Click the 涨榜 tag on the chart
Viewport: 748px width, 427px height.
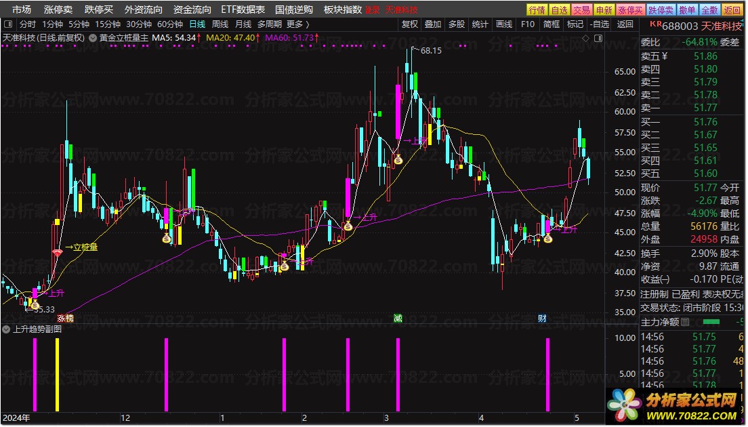click(65, 319)
